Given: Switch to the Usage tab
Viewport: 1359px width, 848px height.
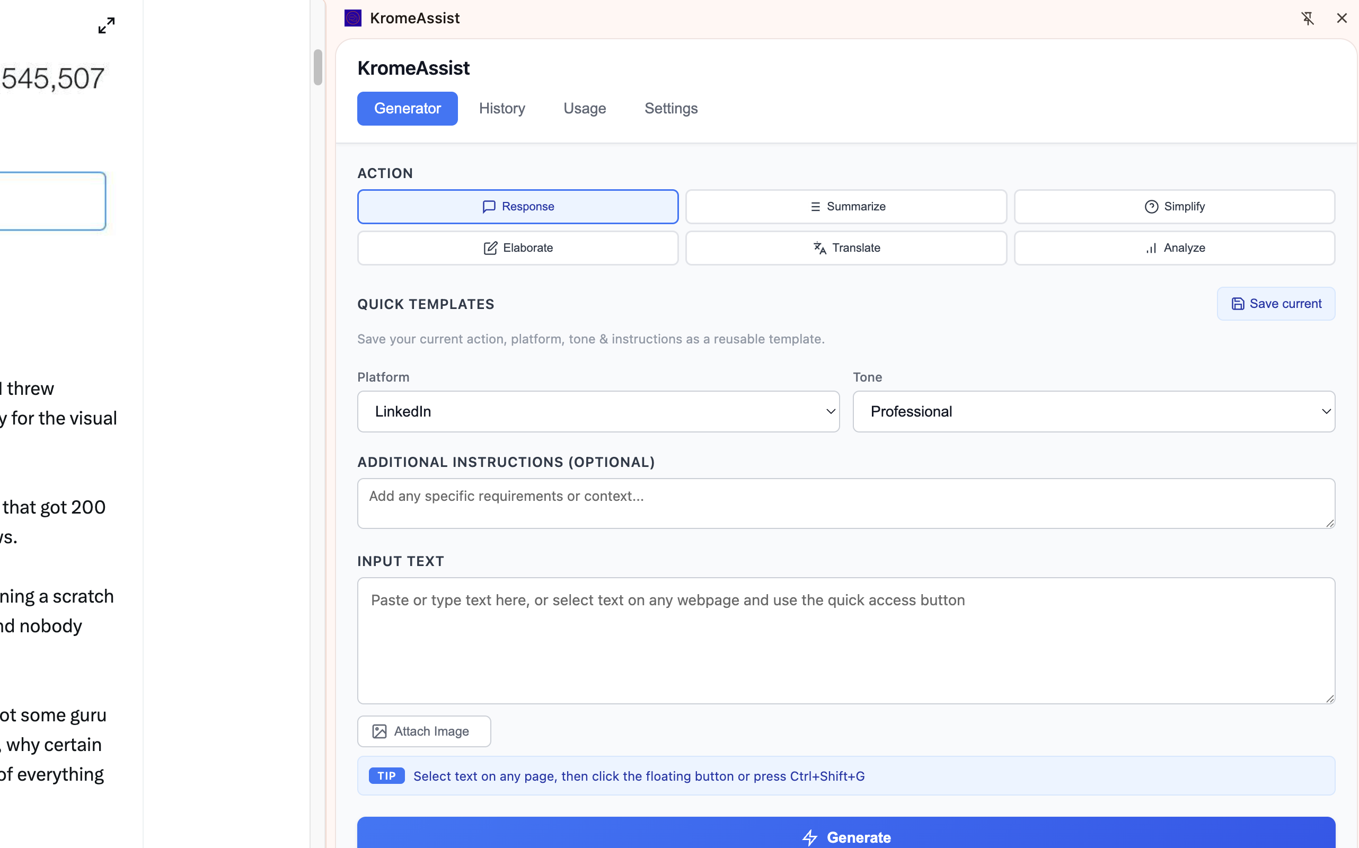Looking at the screenshot, I should coord(585,108).
